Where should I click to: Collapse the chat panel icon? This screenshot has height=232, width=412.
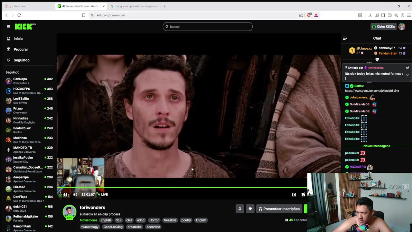tap(345, 38)
